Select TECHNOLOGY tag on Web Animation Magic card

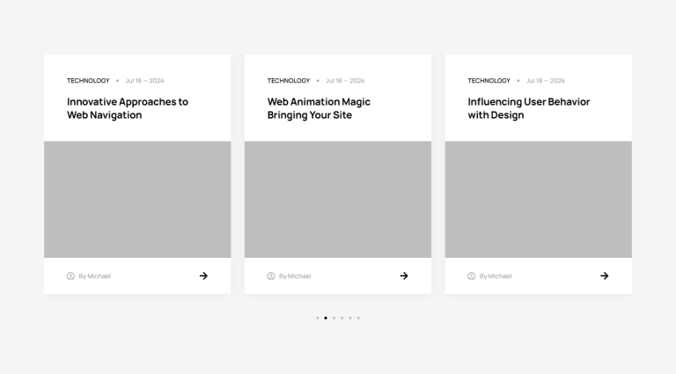tap(289, 81)
